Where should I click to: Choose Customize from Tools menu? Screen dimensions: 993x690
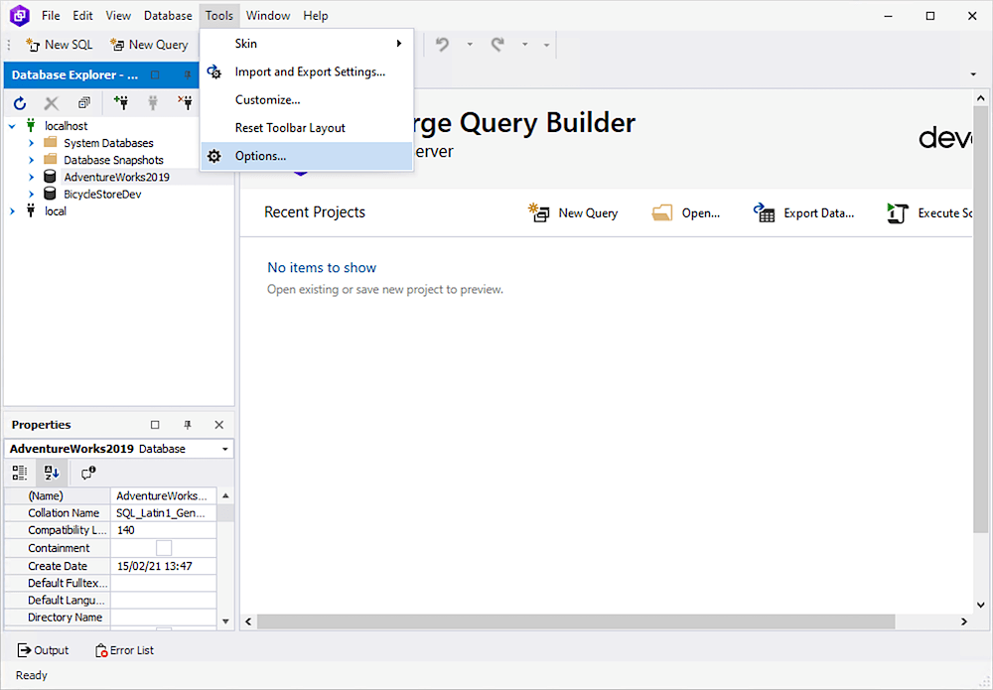coord(307,99)
